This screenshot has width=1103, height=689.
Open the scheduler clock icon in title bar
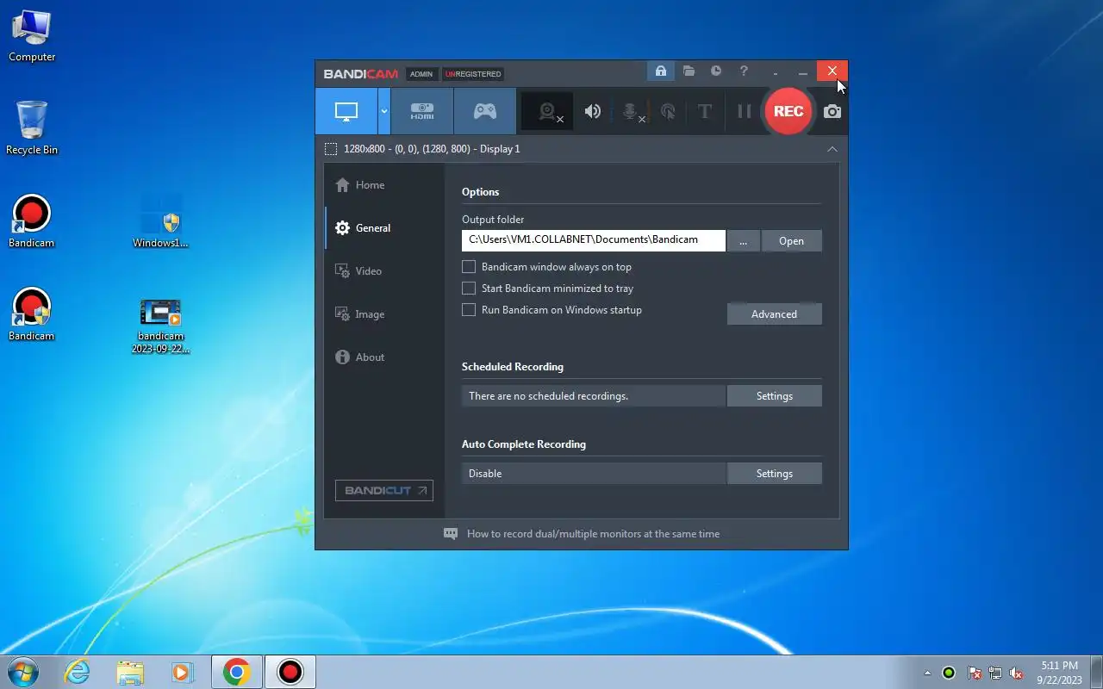[716, 71]
